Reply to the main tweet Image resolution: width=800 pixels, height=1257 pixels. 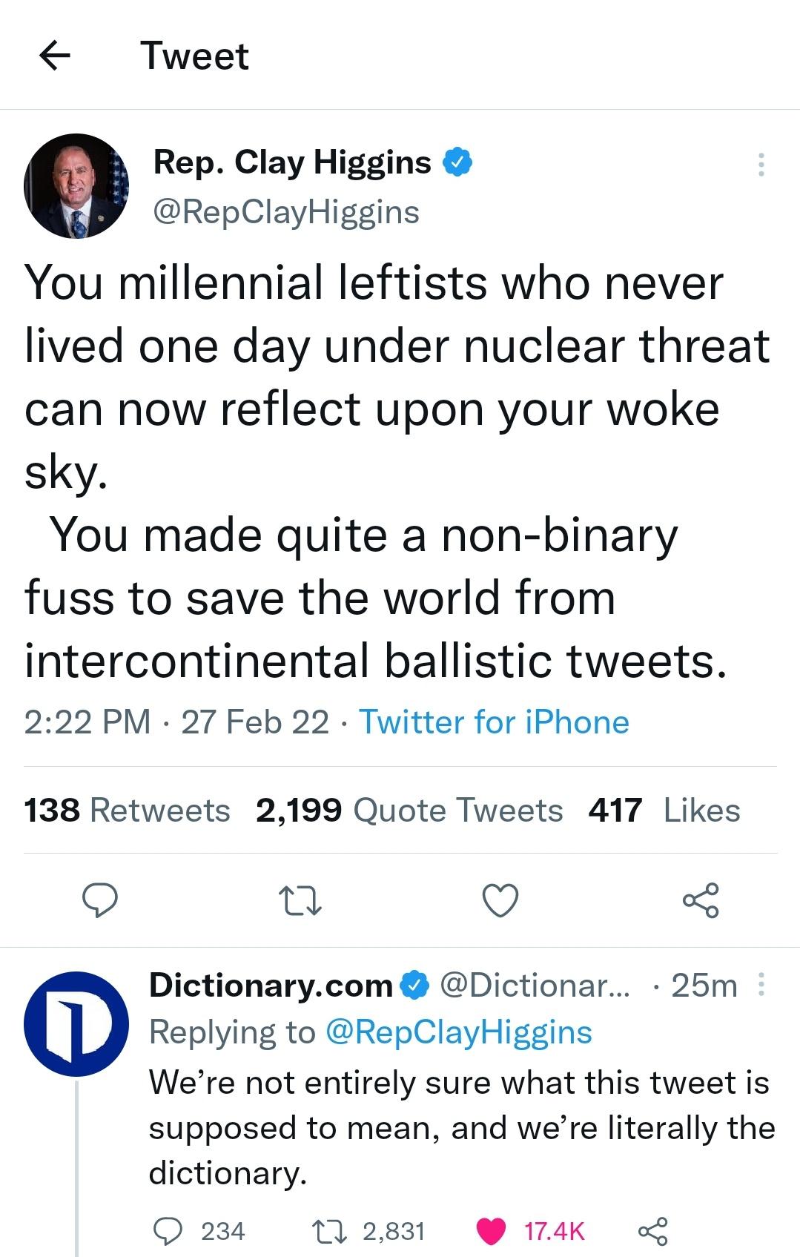click(x=99, y=900)
